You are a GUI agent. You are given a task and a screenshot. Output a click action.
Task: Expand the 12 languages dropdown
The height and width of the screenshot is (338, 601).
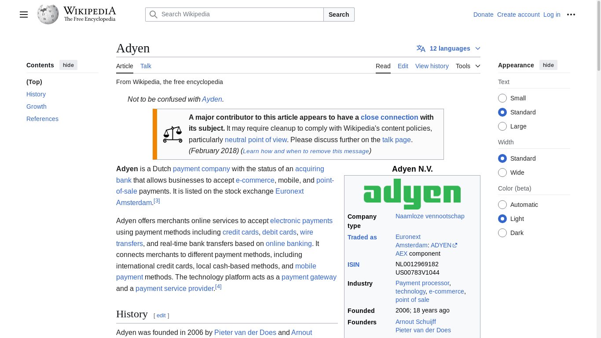449,48
